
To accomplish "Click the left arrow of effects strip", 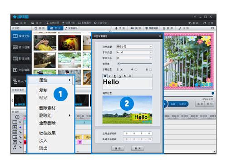I will [13, 100].
